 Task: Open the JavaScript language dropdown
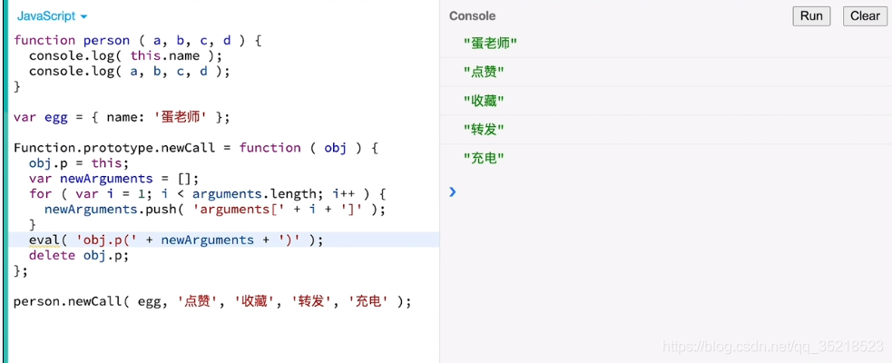coord(52,16)
